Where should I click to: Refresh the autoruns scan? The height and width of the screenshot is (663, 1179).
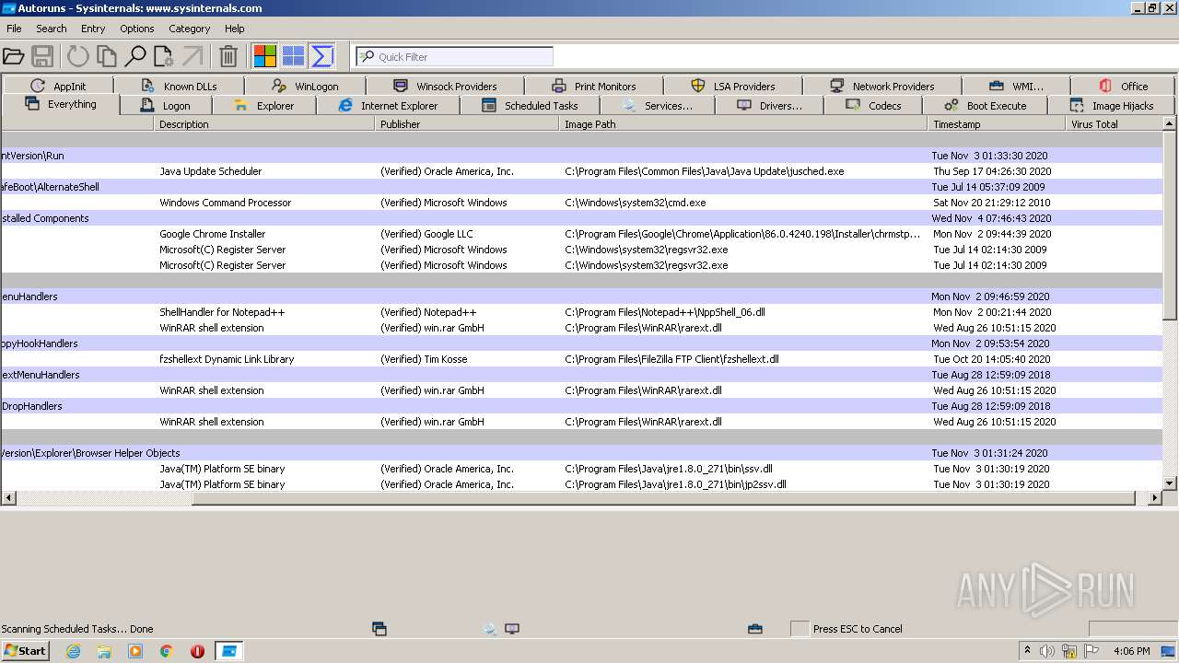pyautogui.click(x=78, y=56)
